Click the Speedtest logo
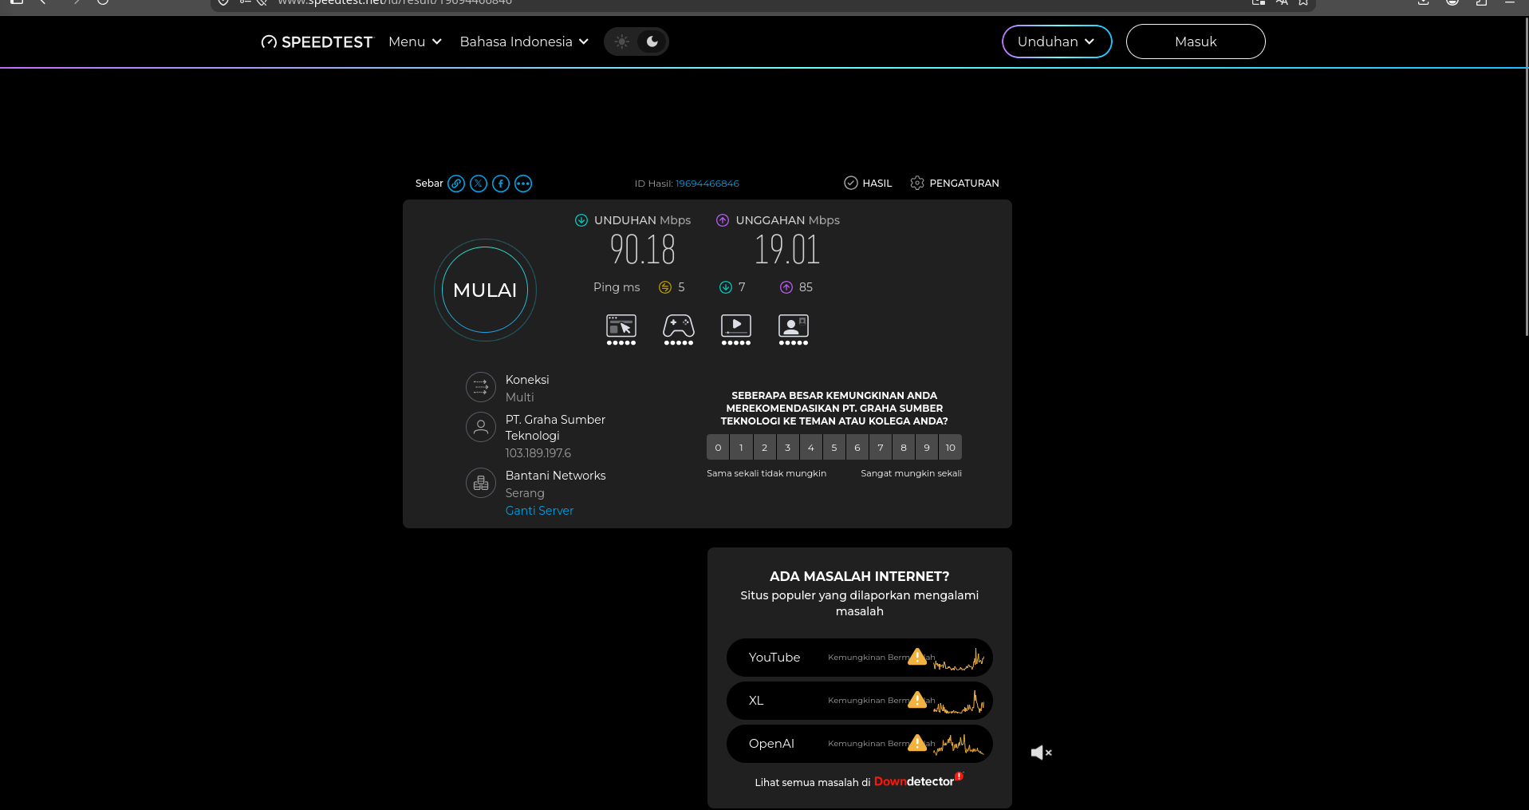Screen dimensions: 1529x810 click(317, 41)
